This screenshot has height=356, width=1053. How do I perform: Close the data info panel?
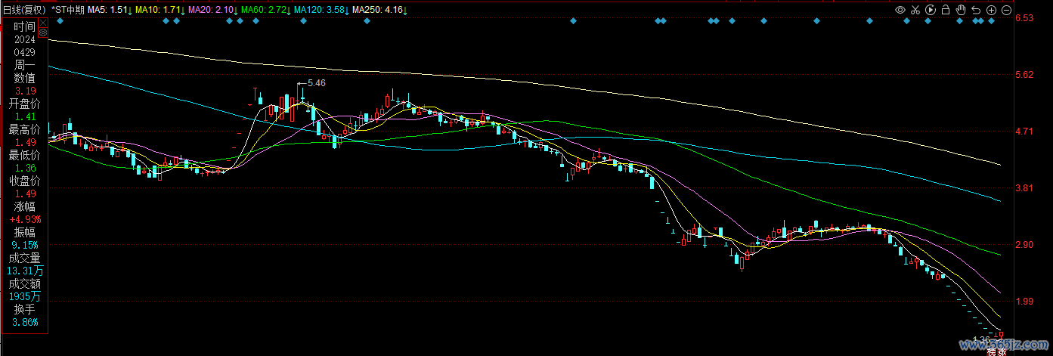tap(43, 23)
